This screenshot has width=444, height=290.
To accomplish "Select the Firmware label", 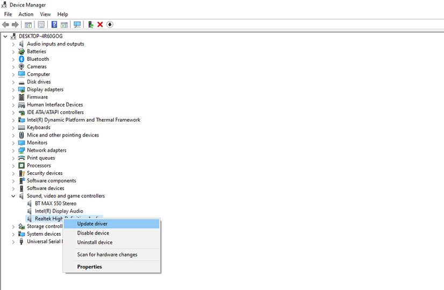I will (37, 97).
